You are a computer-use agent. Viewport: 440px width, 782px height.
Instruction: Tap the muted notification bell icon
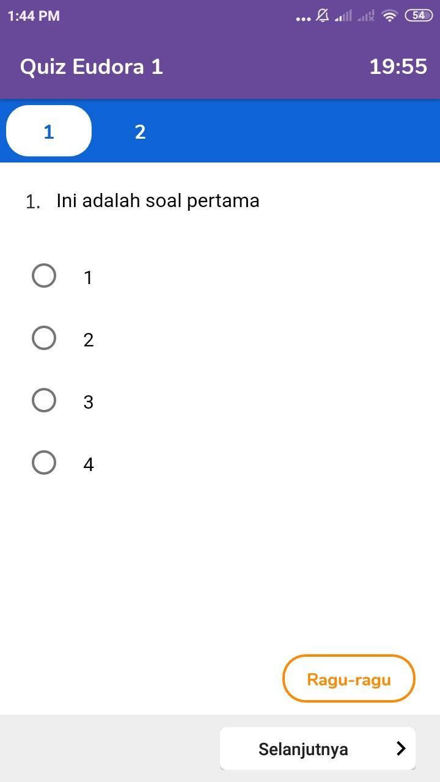pyautogui.click(x=323, y=16)
